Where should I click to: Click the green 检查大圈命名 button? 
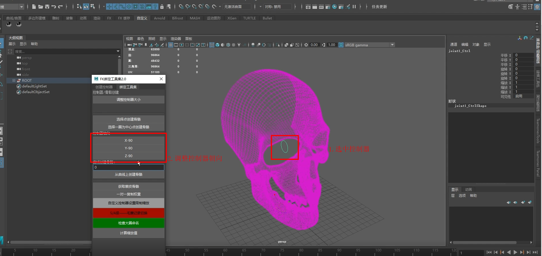click(x=128, y=223)
